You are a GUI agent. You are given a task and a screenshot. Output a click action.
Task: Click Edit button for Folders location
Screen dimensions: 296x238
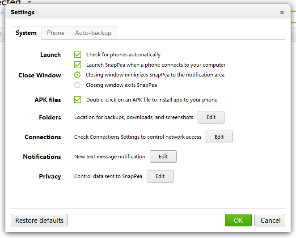[211, 117]
